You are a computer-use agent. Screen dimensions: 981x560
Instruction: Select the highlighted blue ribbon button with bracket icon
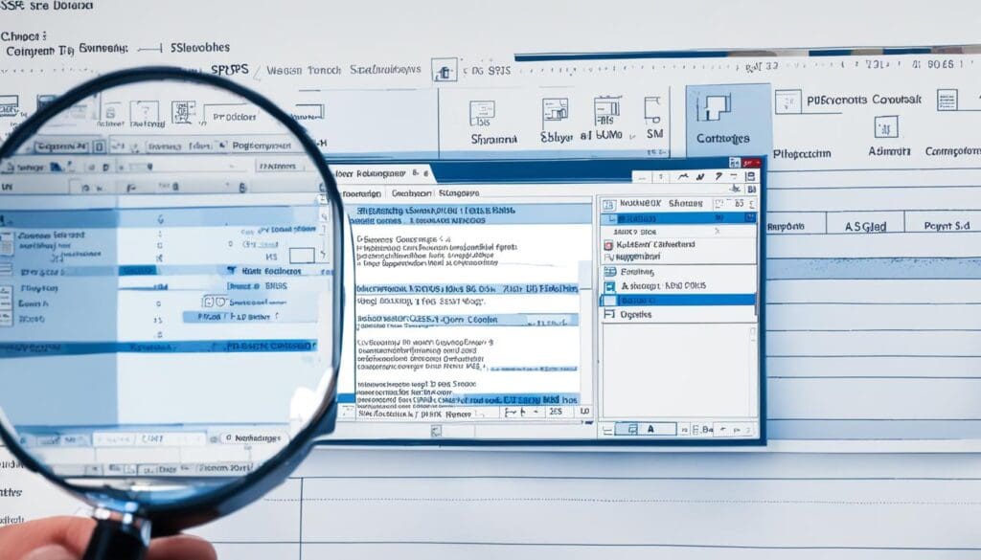coord(728,120)
